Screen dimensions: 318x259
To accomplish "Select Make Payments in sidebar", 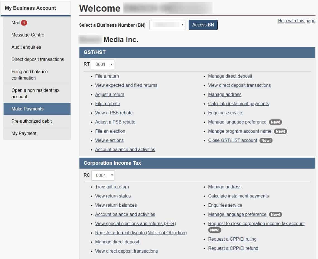I will pos(37,109).
